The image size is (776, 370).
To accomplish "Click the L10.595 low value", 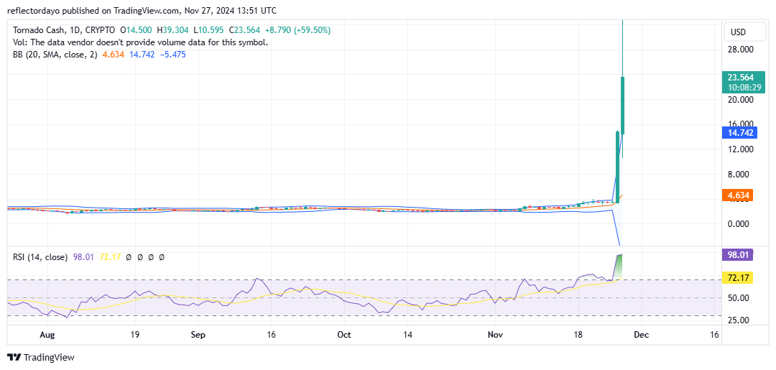I will point(210,30).
